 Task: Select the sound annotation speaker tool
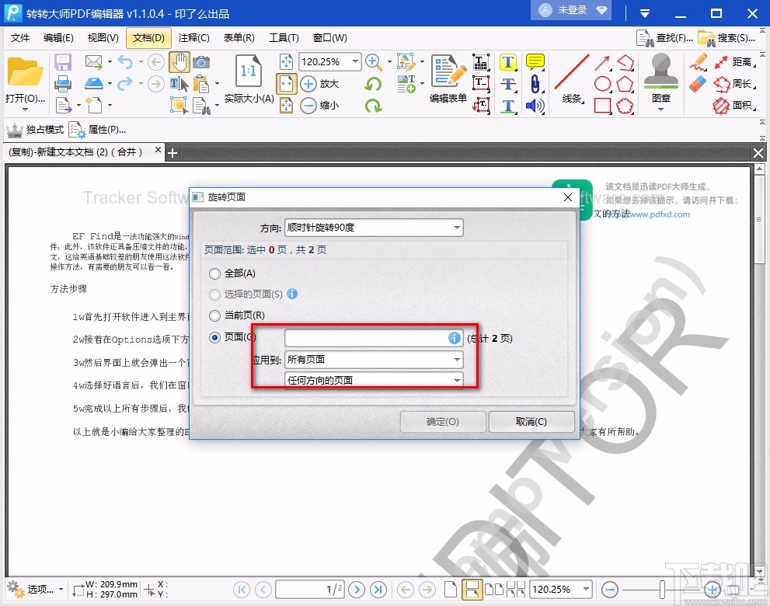[x=536, y=106]
